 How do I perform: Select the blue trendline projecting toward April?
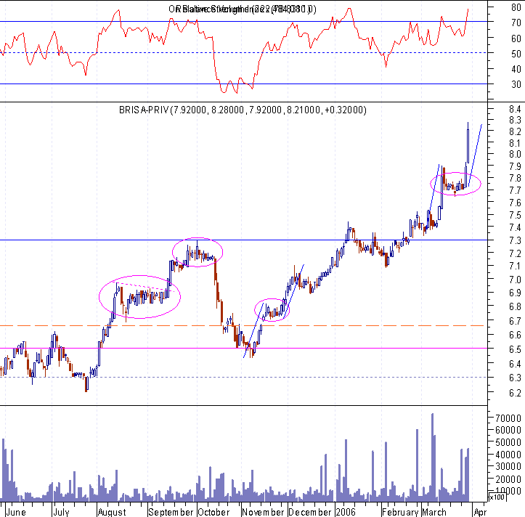(x=476, y=155)
